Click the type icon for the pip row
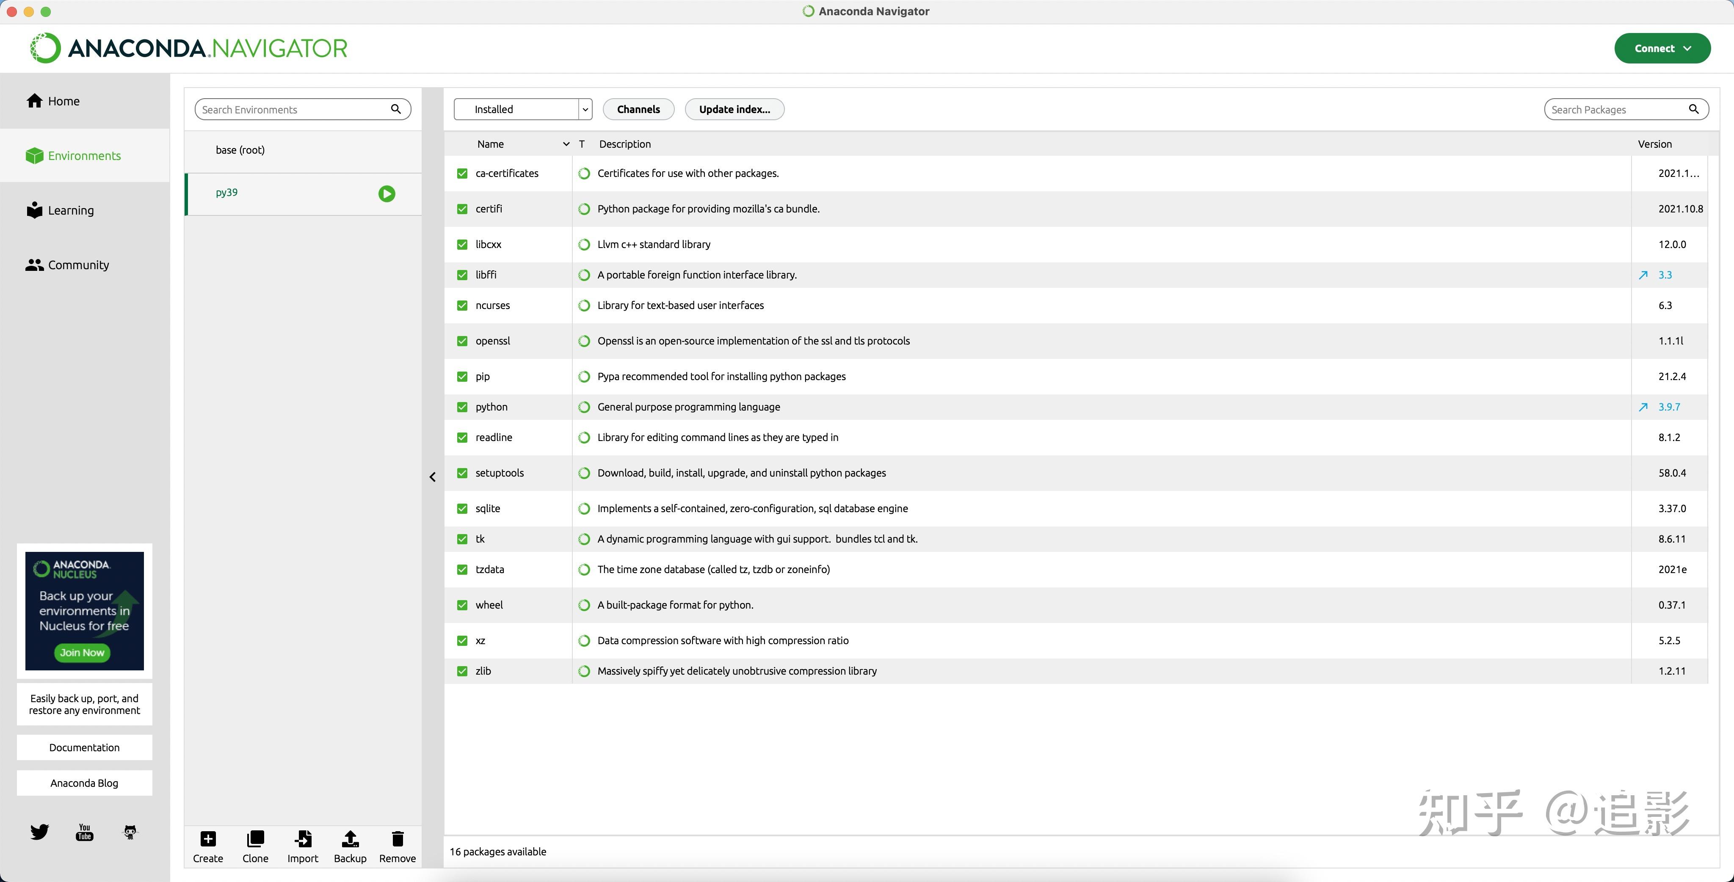This screenshot has height=882, width=1734. click(x=584, y=377)
